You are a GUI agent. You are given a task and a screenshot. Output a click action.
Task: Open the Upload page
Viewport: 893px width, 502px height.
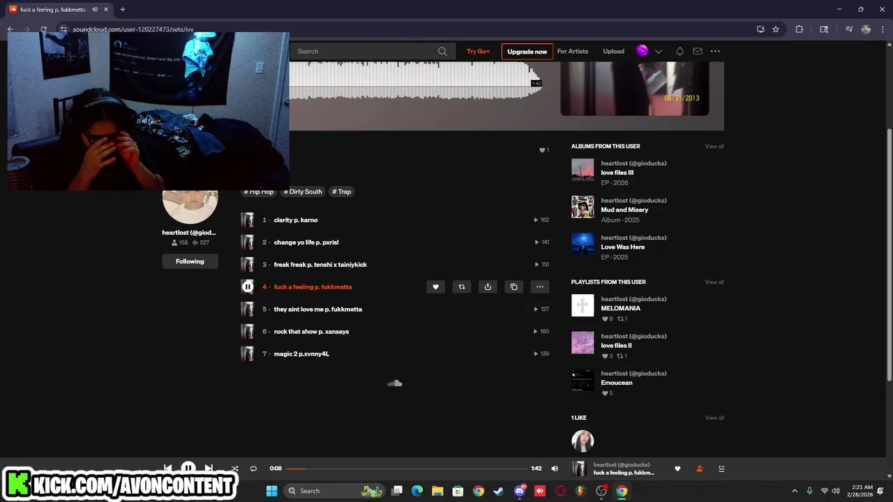(x=614, y=51)
